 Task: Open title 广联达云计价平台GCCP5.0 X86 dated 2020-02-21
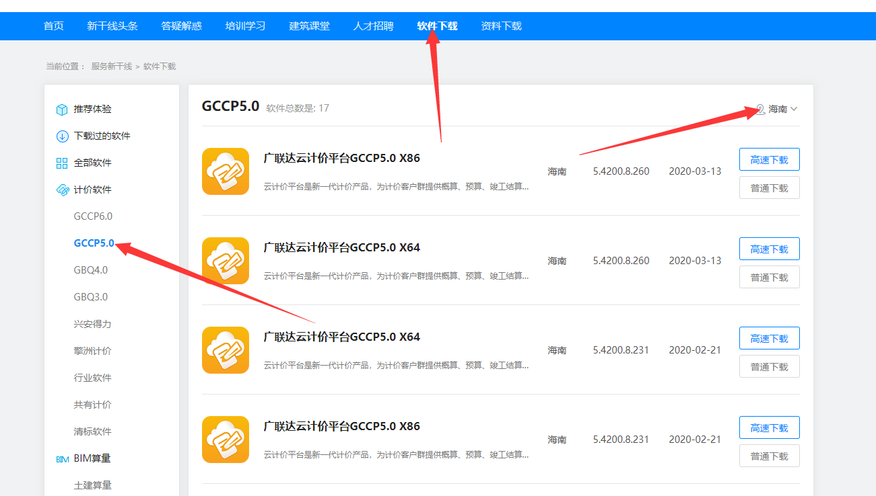tap(342, 427)
